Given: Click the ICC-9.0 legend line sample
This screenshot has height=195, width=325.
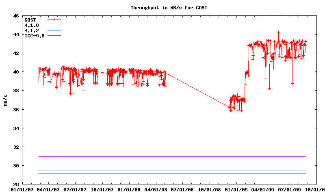Looking at the screenshot, I should [x=54, y=36].
